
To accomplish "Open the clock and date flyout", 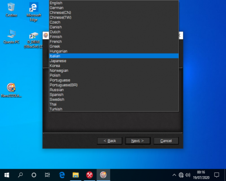I will tap(201, 175).
